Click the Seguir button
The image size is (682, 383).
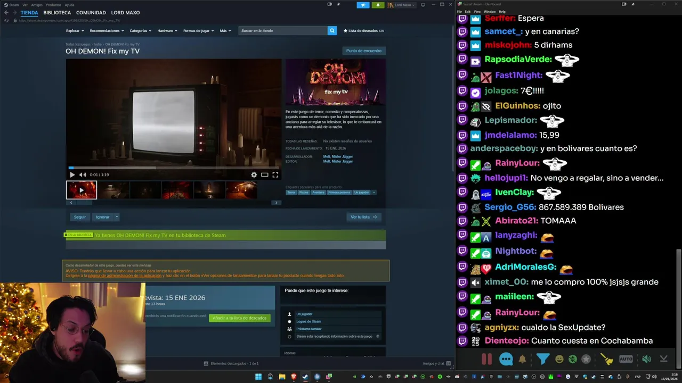(x=80, y=217)
